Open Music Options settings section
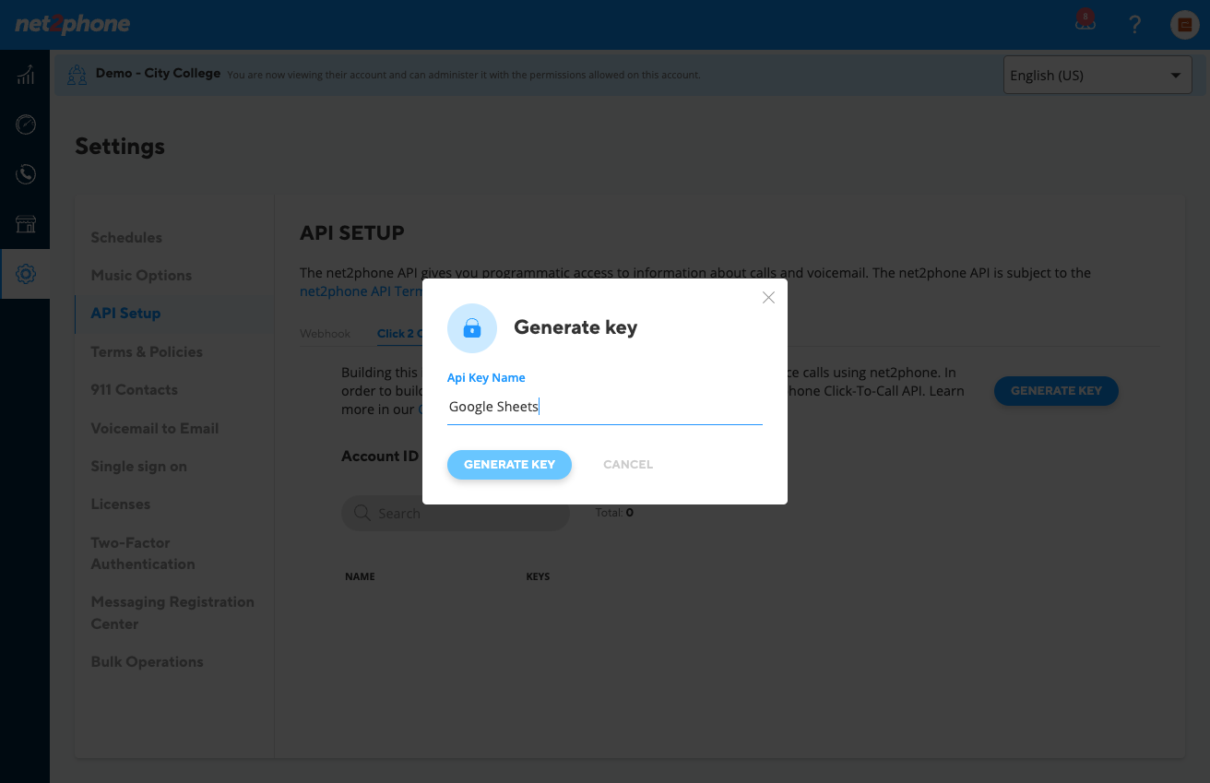Viewport: 1210px width, 783px height. click(x=141, y=275)
